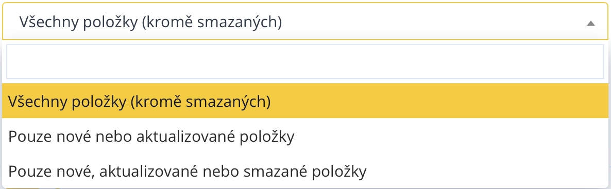The image size is (611, 189).
Task: Place cursor in the dropdown search input
Action: tap(305, 62)
